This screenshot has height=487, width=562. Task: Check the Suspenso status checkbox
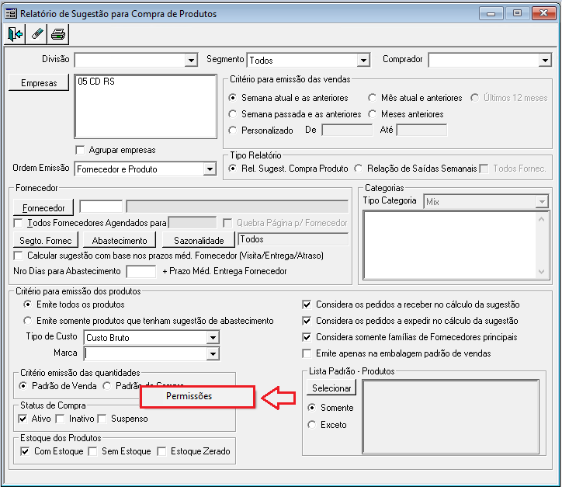click(102, 419)
